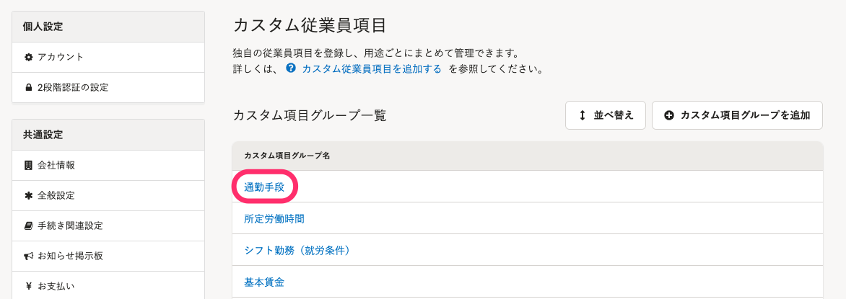The width and height of the screenshot is (846, 299).
Task: Open the アカウント menu item
Action: coord(108,57)
